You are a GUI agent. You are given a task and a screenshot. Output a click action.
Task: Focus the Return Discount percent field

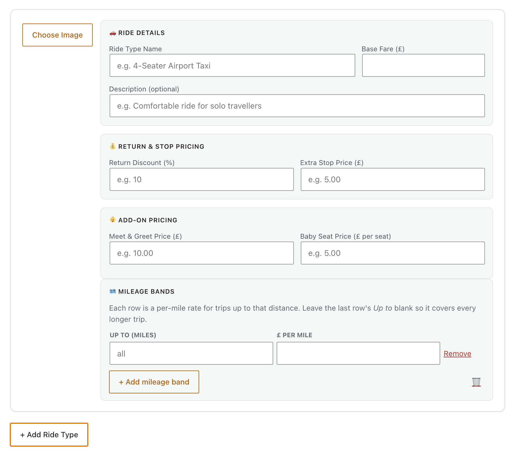pos(202,179)
